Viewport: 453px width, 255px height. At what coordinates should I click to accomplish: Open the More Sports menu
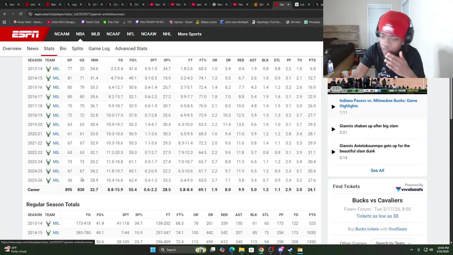[x=189, y=34]
